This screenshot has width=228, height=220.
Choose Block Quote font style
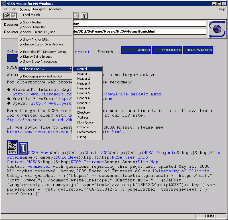87,122
